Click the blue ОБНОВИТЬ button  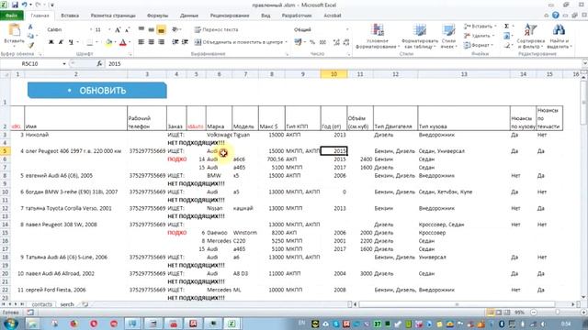97,91
